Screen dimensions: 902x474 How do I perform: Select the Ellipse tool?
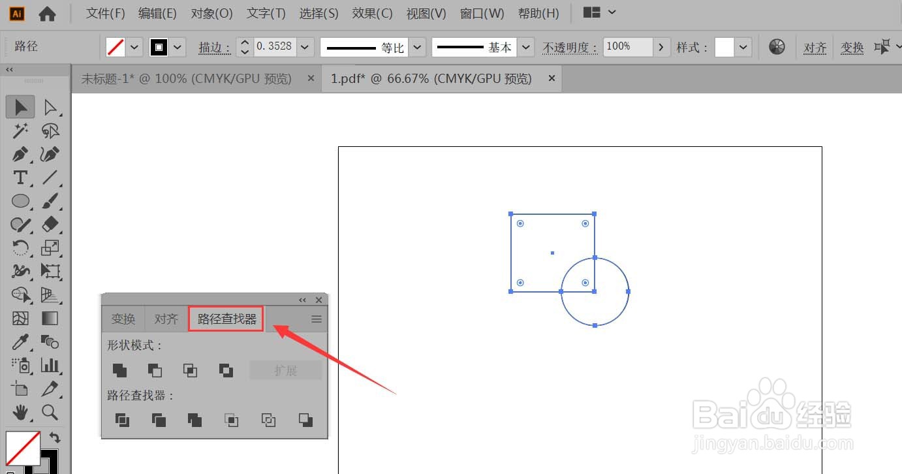point(21,201)
